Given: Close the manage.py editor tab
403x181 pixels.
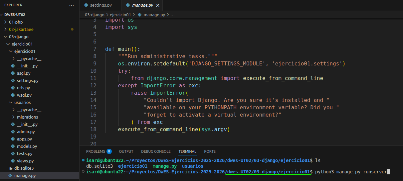Looking at the screenshot, I should coord(158,5).
